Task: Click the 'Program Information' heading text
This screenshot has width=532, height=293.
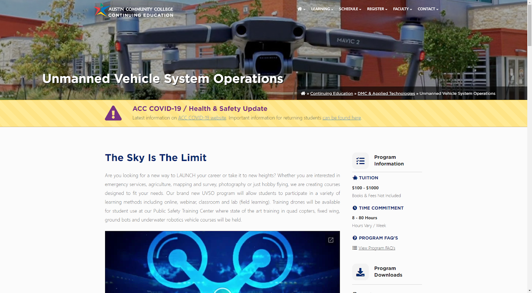Action: click(x=389, y=160)
